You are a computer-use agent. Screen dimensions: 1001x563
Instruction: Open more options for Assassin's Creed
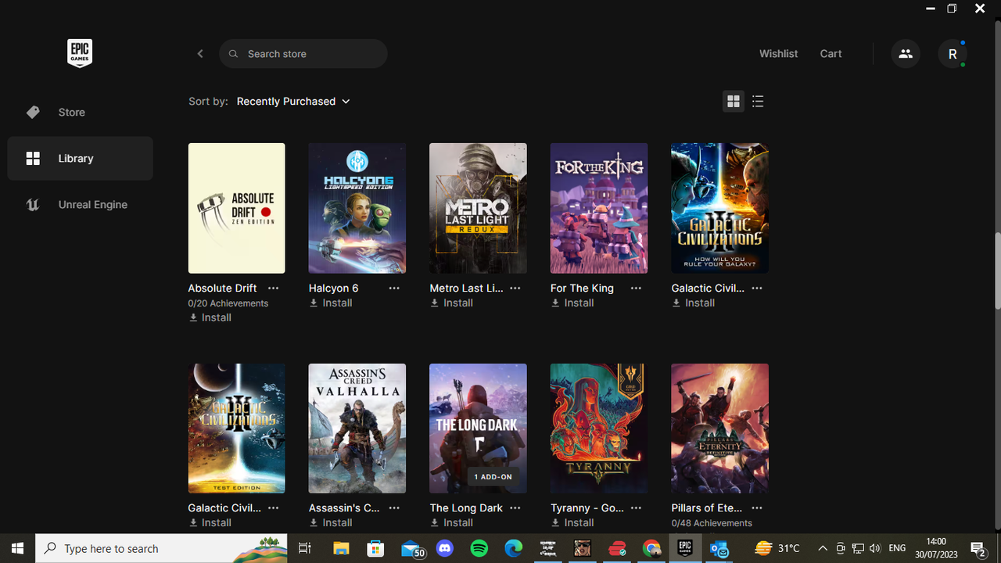click(394, 508)
